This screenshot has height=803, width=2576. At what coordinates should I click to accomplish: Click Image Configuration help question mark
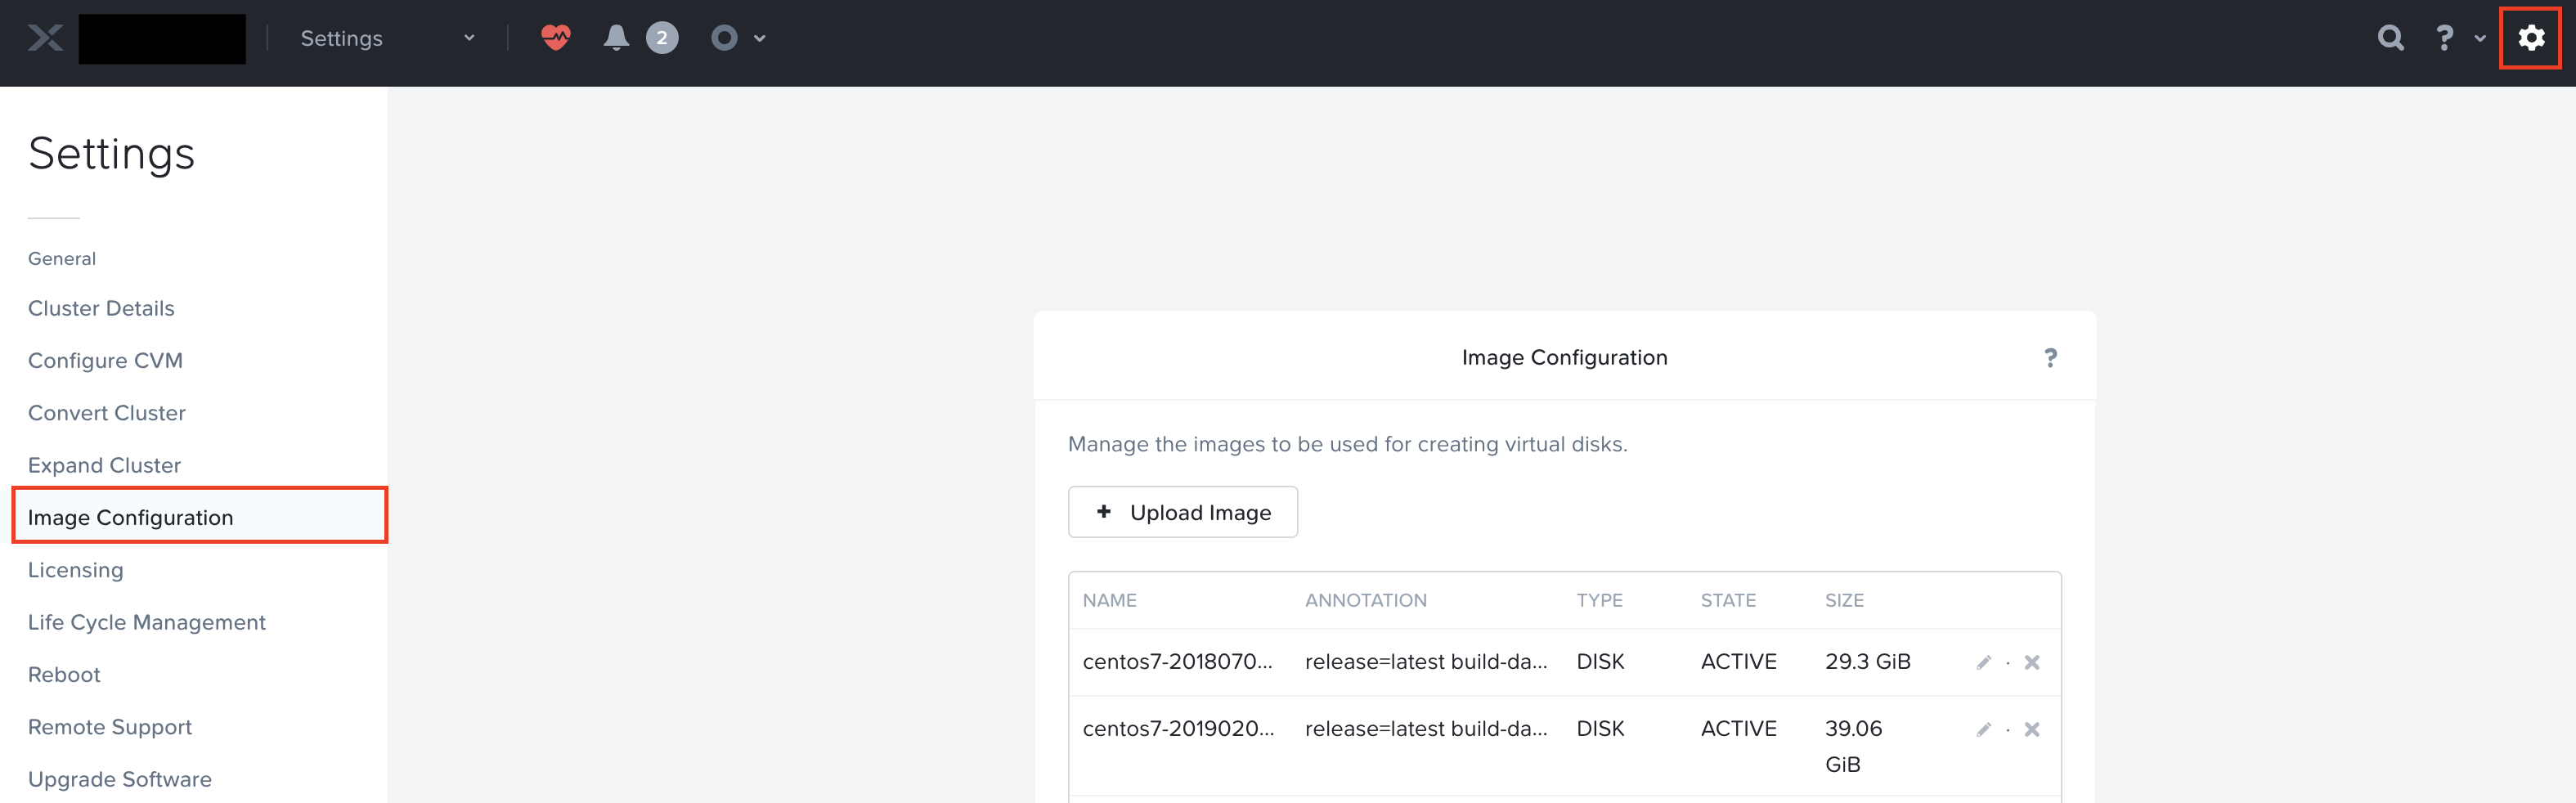(x=2050, y=358)
